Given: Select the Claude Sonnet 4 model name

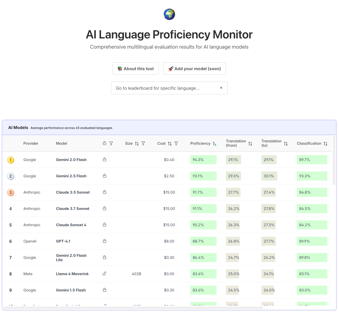Looking at the screenshot, I should pyautogui.click(x=71, y=225).
